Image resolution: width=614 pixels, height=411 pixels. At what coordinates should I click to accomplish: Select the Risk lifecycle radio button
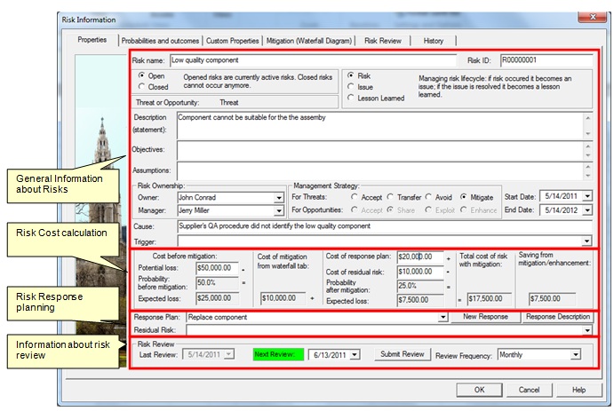[x=351, y=75]
